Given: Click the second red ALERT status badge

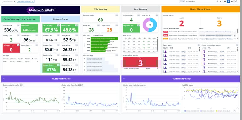Looking at the screenshot, I should [x=166, y=35].
